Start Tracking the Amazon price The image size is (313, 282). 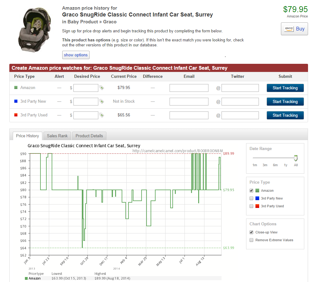coord(285,88)
